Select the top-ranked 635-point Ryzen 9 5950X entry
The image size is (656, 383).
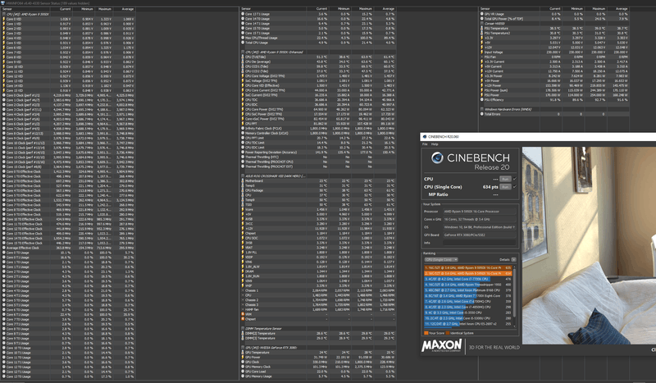[x=468, y=268]
